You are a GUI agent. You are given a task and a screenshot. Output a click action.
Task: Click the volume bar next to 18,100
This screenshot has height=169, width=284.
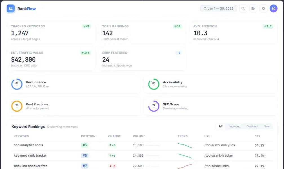pyautogui.click(x=152, y=145)
